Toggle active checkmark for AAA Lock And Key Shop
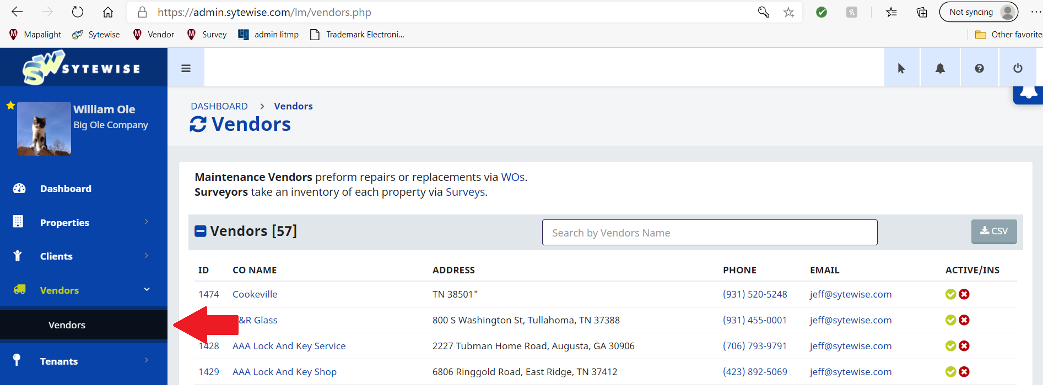 [950, 372]
